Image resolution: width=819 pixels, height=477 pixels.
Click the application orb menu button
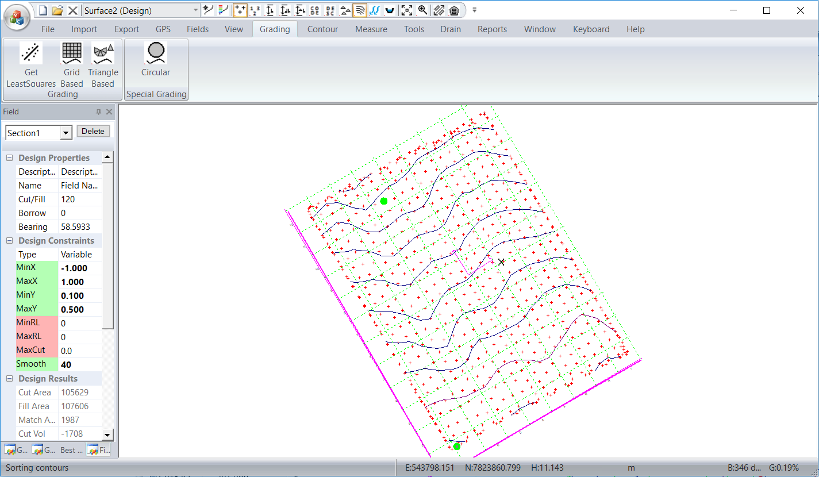click(16, 18)
